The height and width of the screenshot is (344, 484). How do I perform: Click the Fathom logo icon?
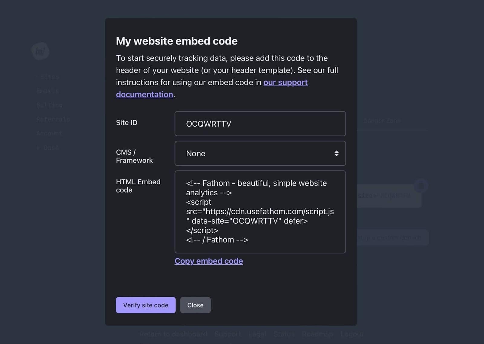coord(40,51)
